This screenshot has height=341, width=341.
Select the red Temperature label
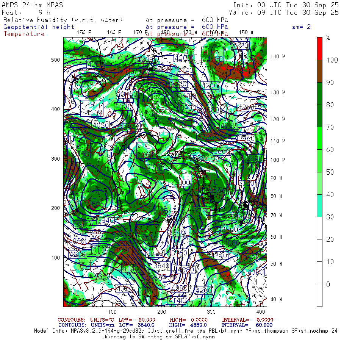[24, 34]
